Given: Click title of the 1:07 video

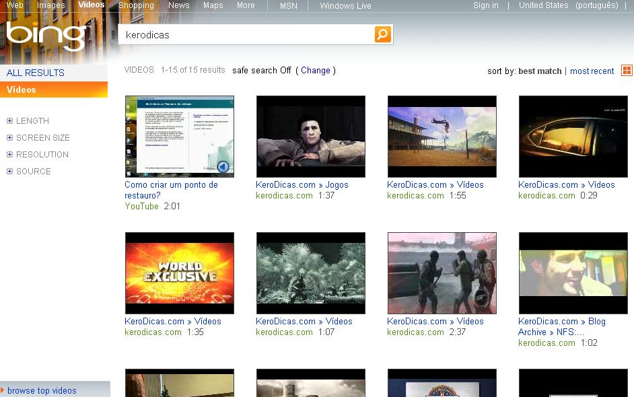Looking at the screenshot, I should pos(304,322).
